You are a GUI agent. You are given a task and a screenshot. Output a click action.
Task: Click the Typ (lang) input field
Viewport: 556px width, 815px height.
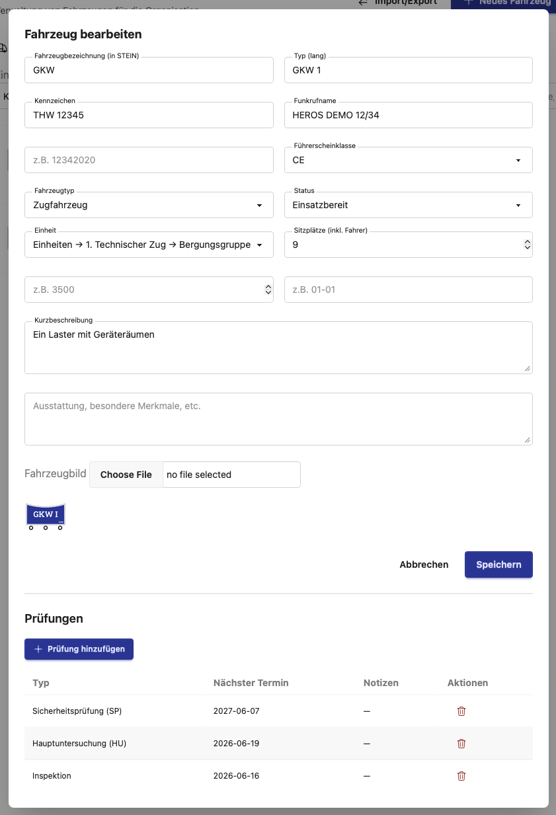click(408, 70)
